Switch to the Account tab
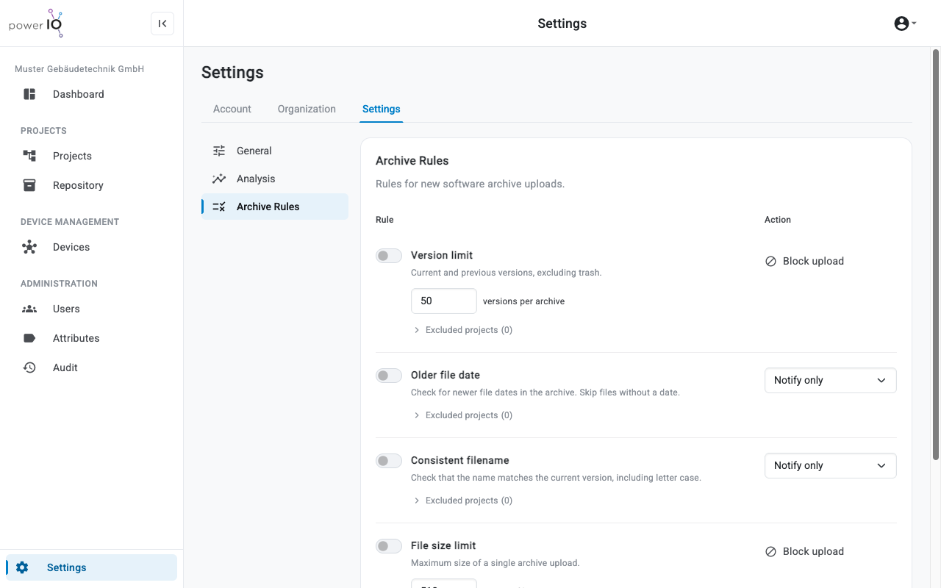 click(x=232, y=109)
